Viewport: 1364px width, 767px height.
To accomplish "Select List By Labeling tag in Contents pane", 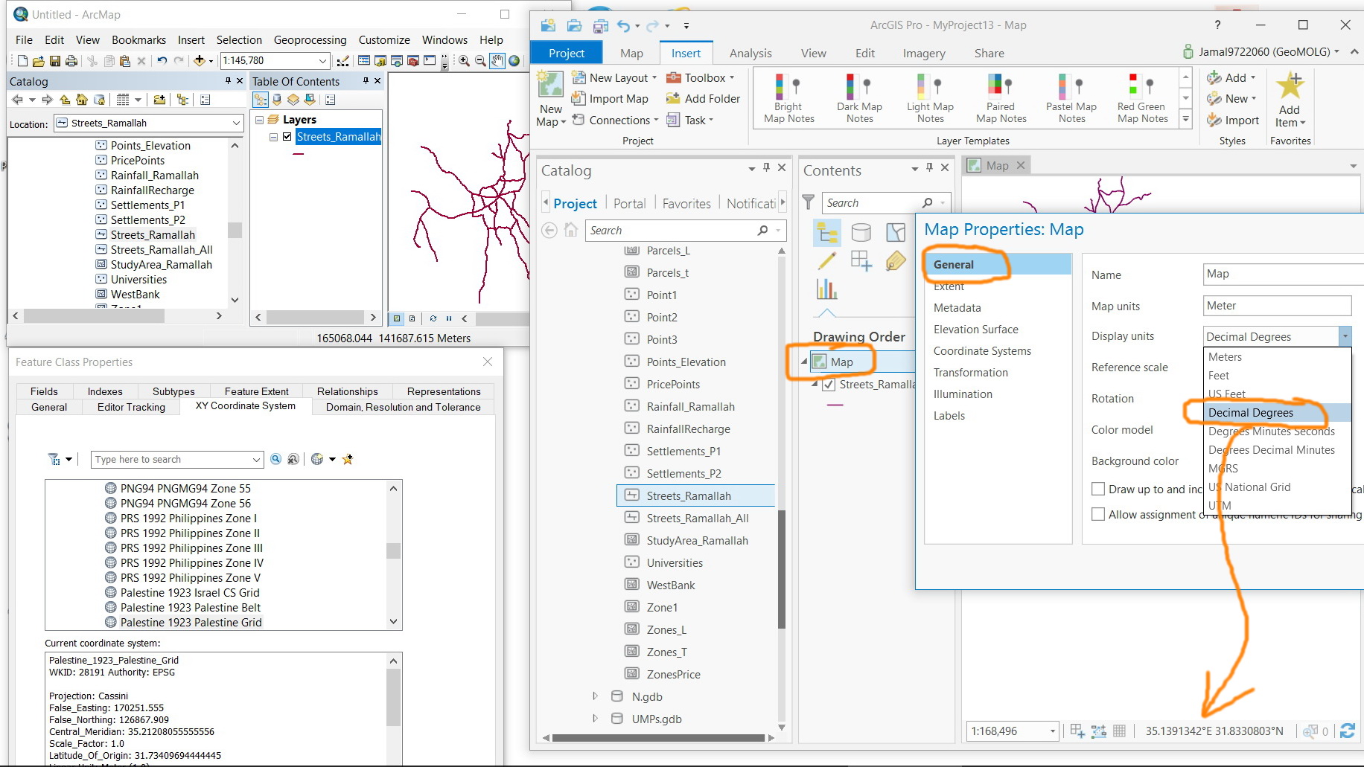I will 896,260.
